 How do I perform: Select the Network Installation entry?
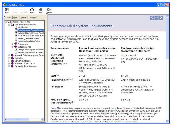(x=23, y=61)
